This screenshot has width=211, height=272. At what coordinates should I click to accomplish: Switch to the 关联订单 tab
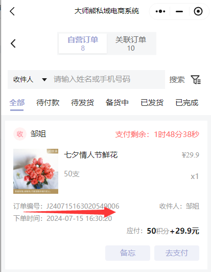[131, 43]
